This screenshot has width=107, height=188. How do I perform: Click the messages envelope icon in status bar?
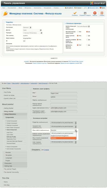coord(84,8)
